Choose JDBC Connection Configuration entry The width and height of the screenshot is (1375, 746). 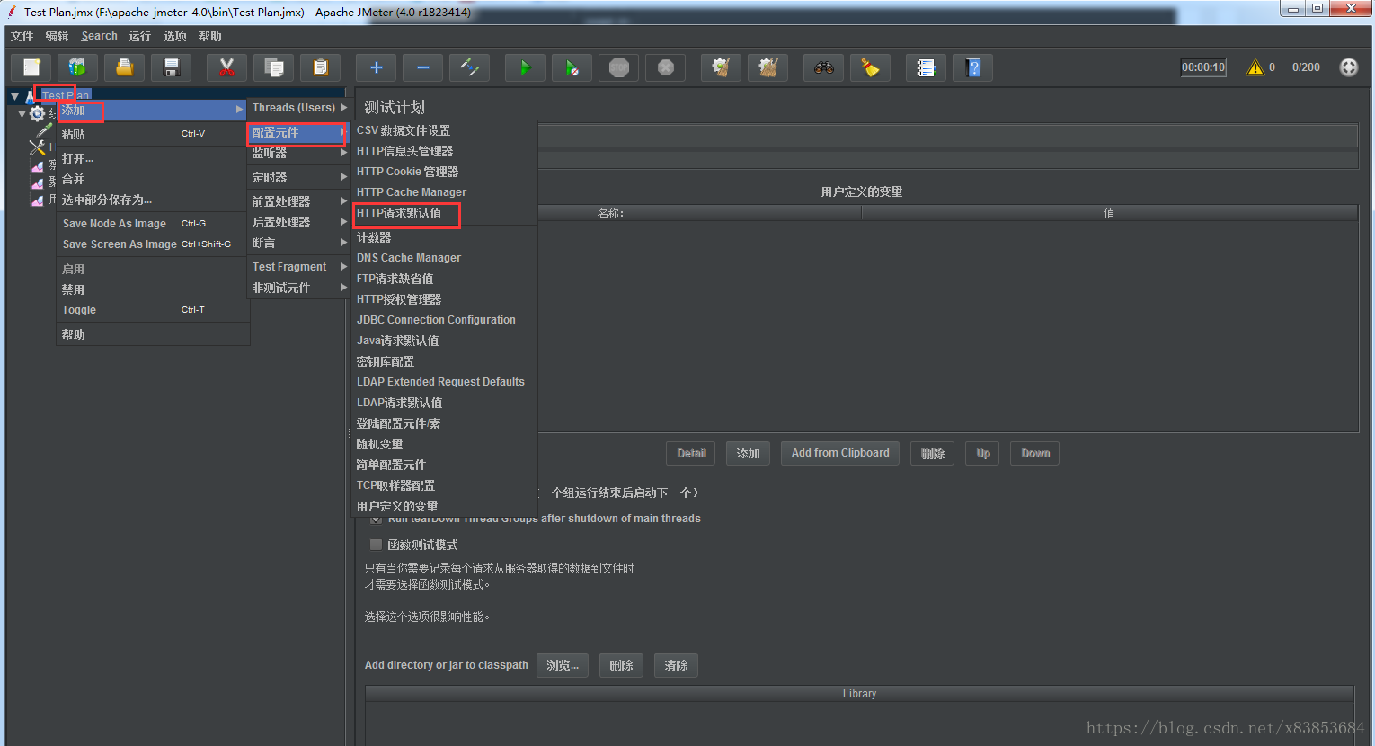click(445, 320)
